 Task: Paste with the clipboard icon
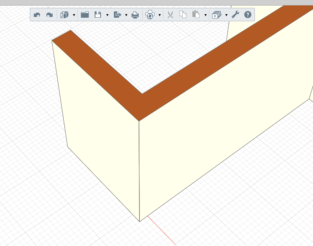[196, 15]
